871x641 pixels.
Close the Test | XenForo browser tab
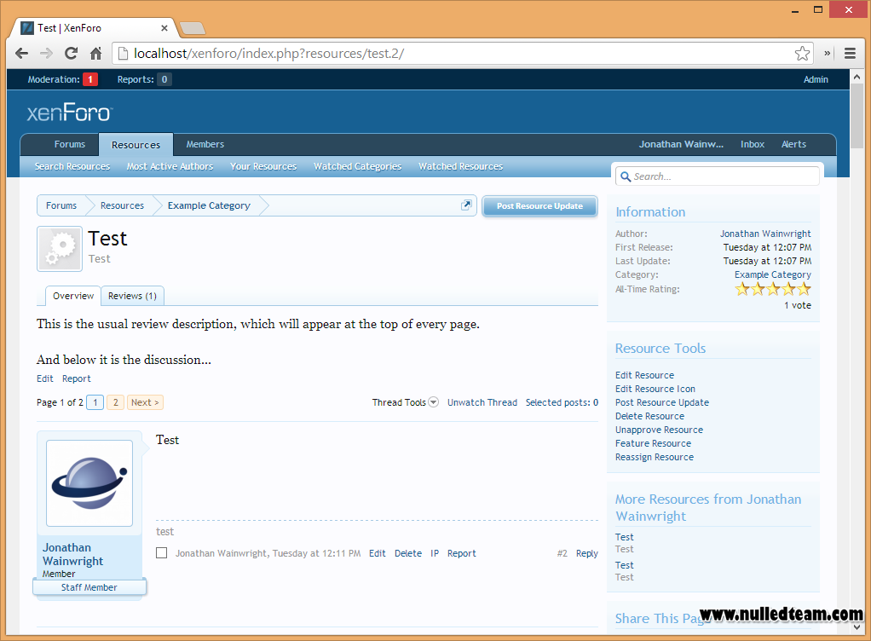[164, 28]
